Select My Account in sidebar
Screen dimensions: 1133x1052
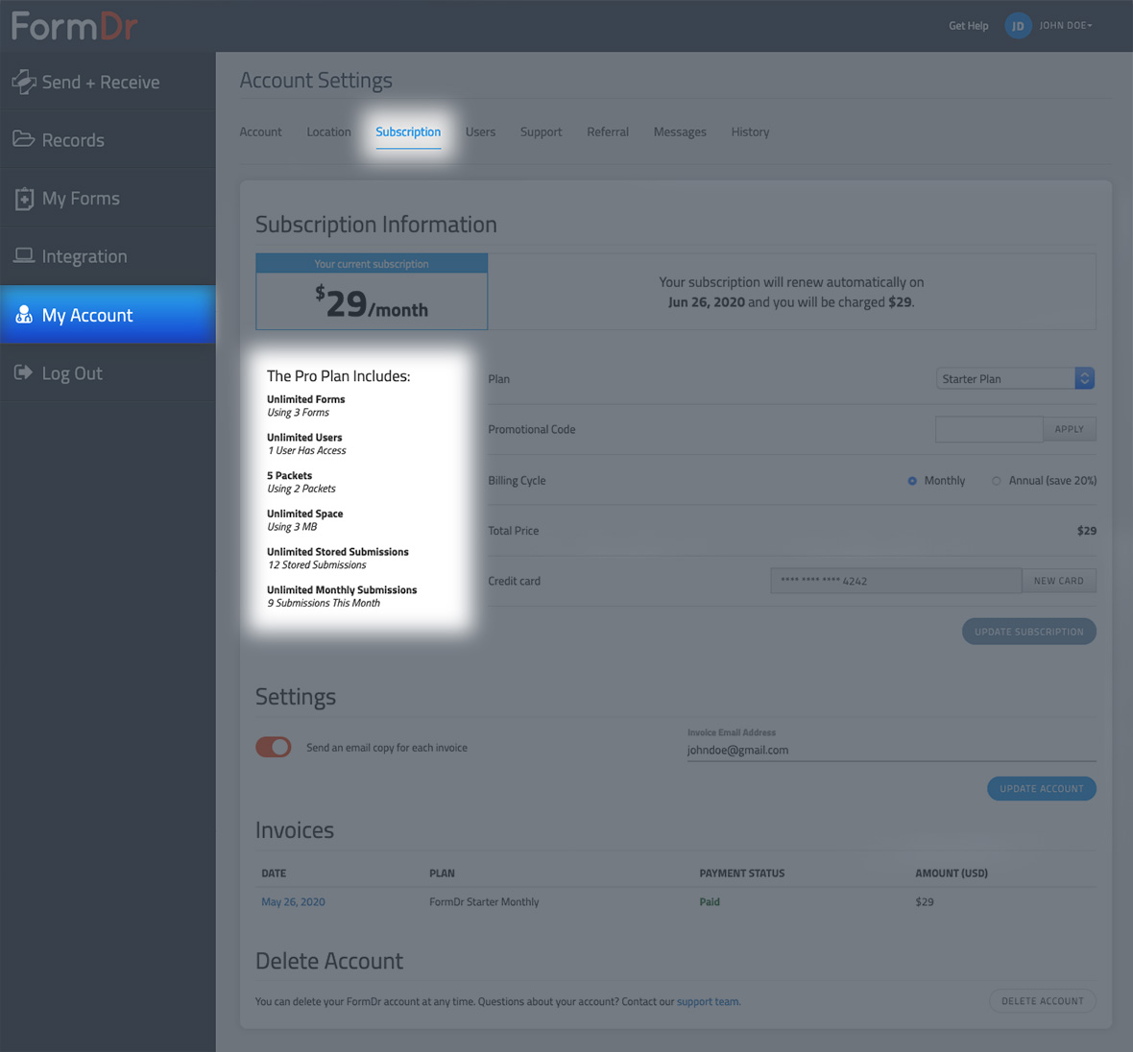tap(108, 314)
